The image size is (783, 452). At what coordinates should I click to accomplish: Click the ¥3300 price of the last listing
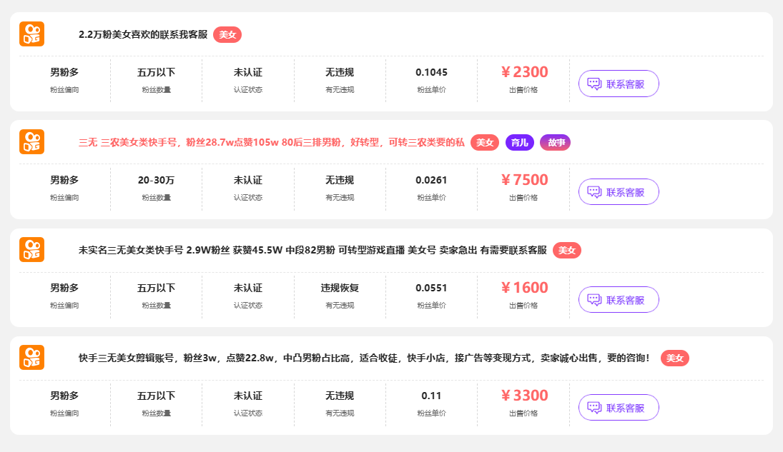pos(524,396)
